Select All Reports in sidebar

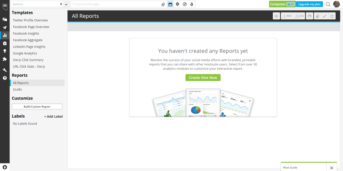click(x=37, y=83)
